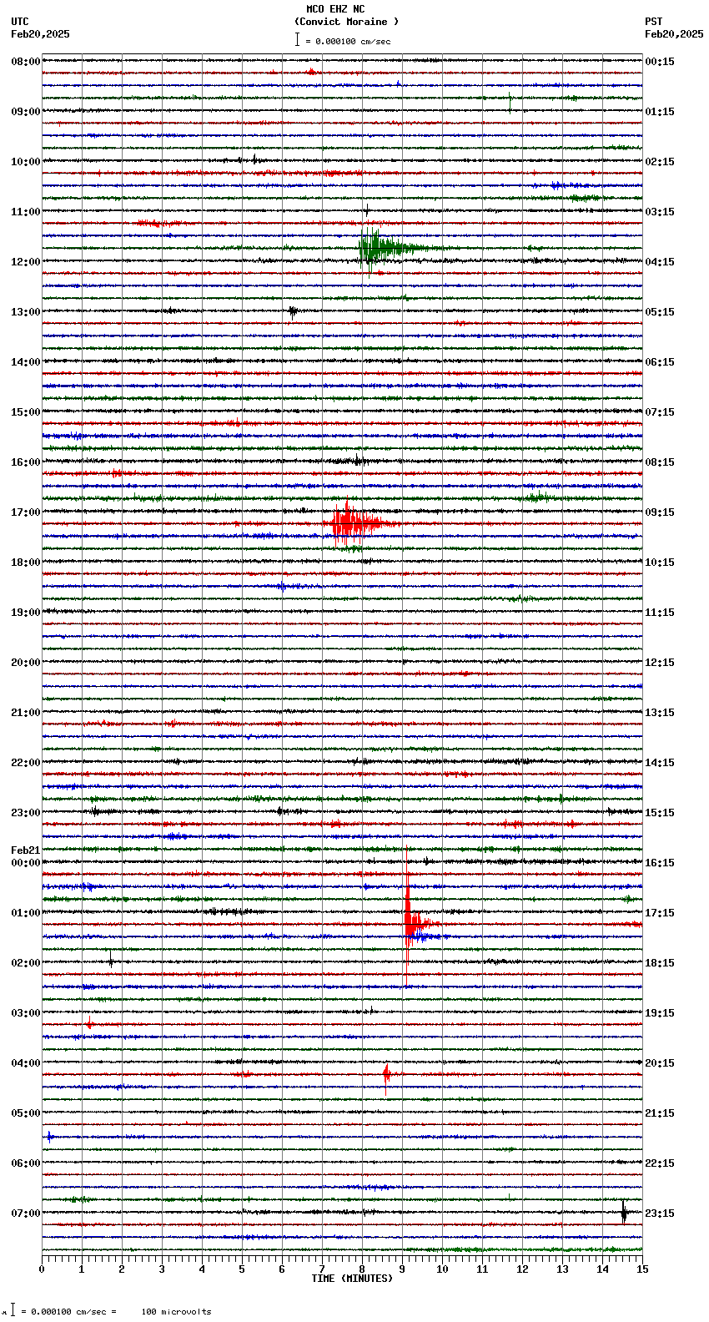709x1322 pixels.
Task: Click the '06:00' UTC time label
Action: point(25,1163)
